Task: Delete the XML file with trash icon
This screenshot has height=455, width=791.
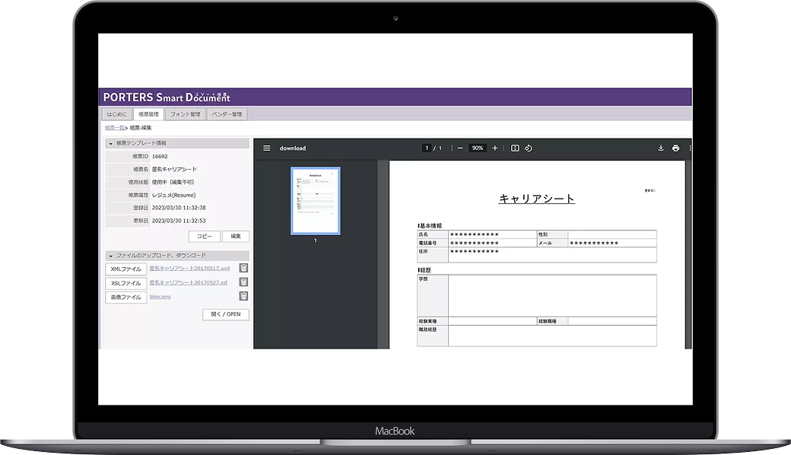Action: click(x=243, y=268)
